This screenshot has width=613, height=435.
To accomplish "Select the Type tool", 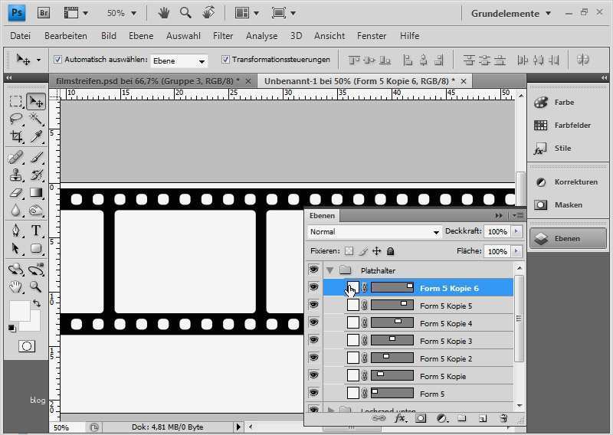I will tap(36, 231).
